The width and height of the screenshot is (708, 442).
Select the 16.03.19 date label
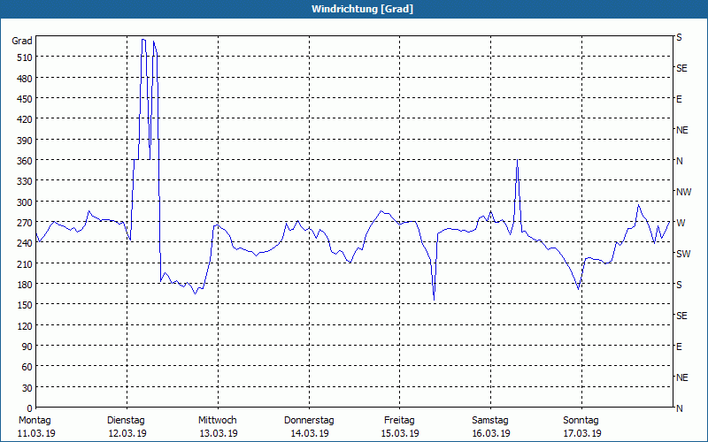[491, 433]
